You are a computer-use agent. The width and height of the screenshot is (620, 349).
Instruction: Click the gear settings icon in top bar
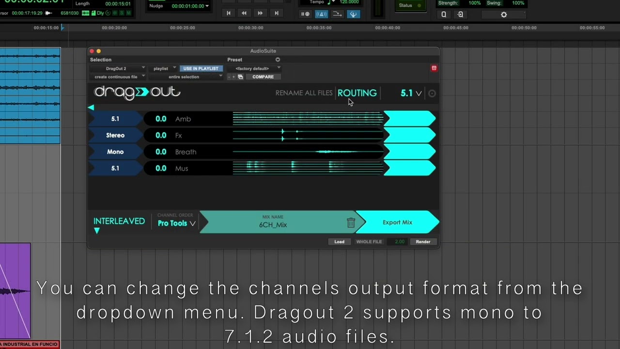tap(504, 15)
